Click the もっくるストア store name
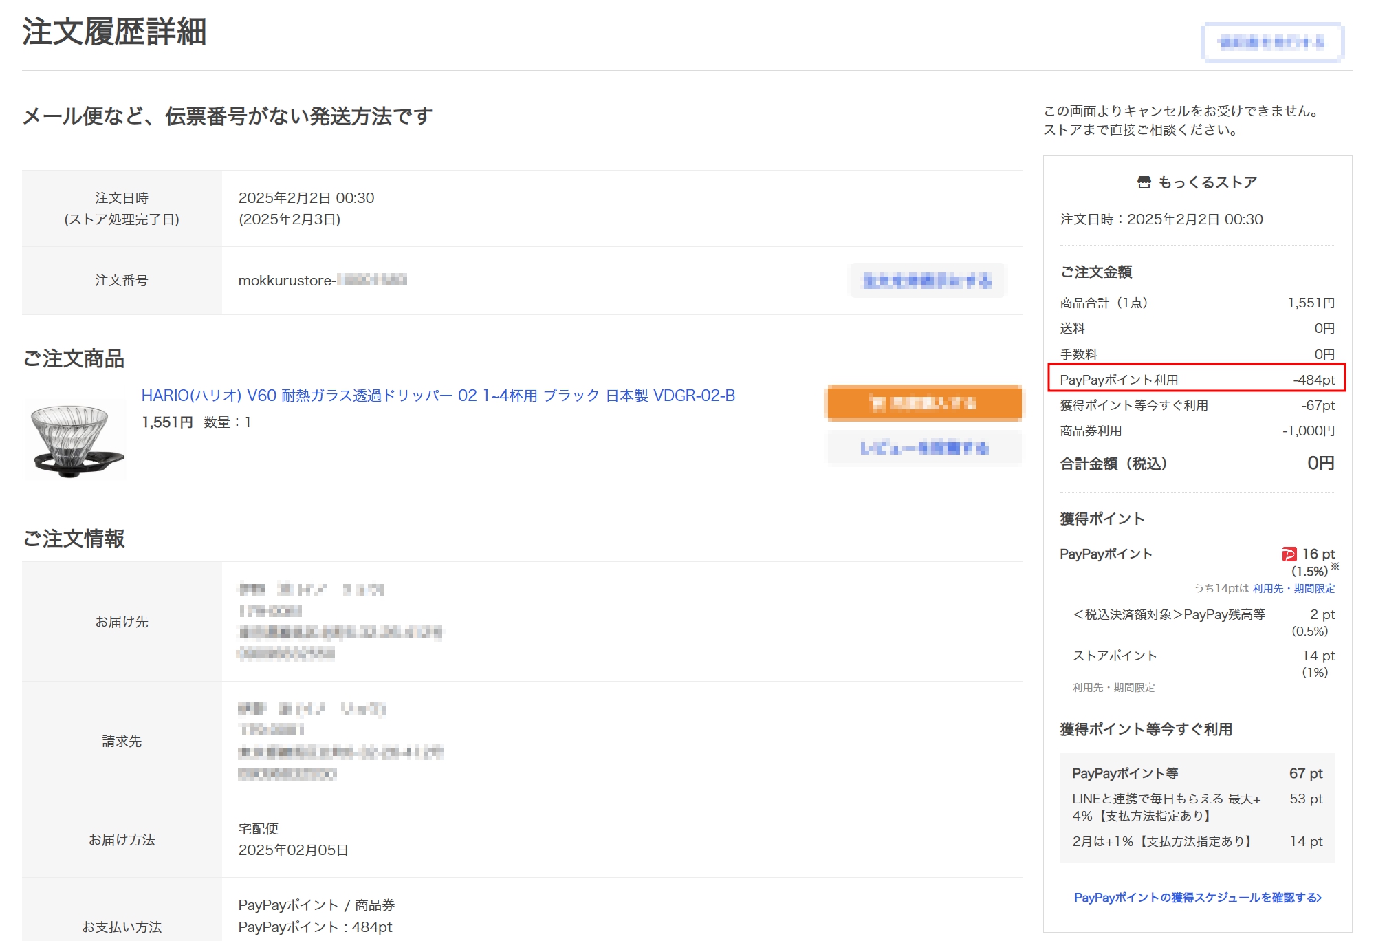1376x941 pixels. [1207, 182]
